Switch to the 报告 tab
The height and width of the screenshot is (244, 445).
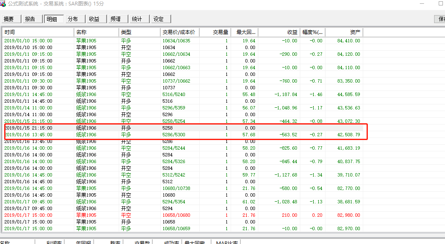click(30, 19)
